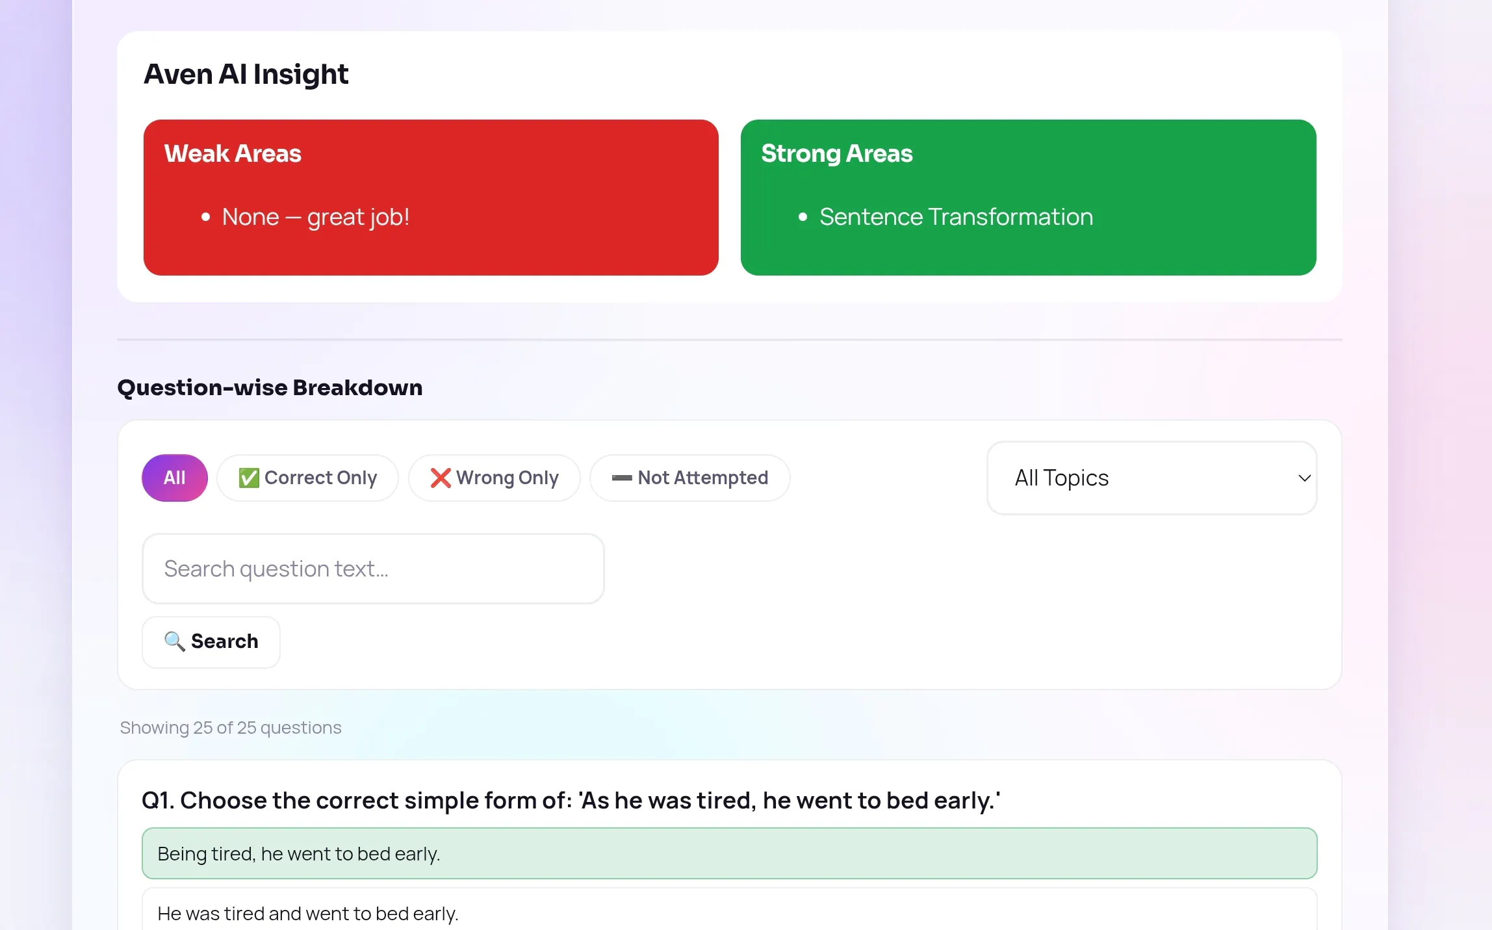Click the green Strong Areas card
The image size is (1492, 930).
coord(1028,198)
